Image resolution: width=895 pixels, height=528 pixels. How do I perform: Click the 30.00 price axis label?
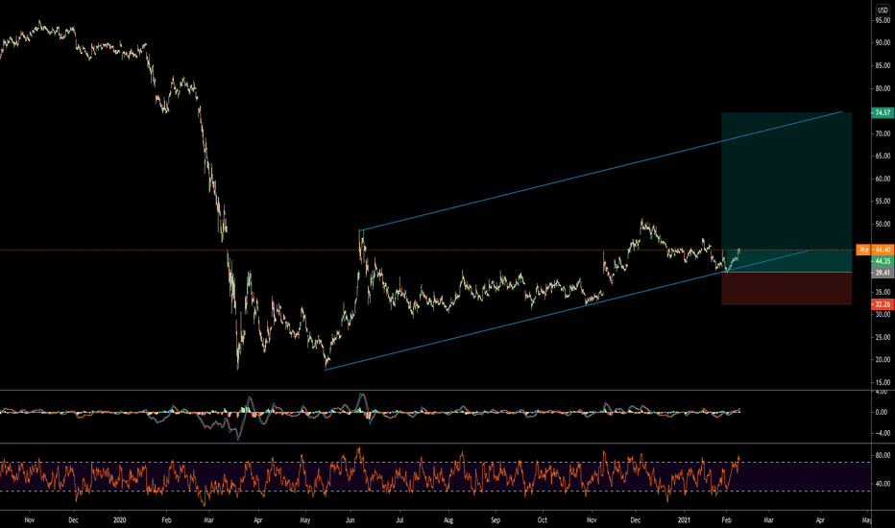883,315
